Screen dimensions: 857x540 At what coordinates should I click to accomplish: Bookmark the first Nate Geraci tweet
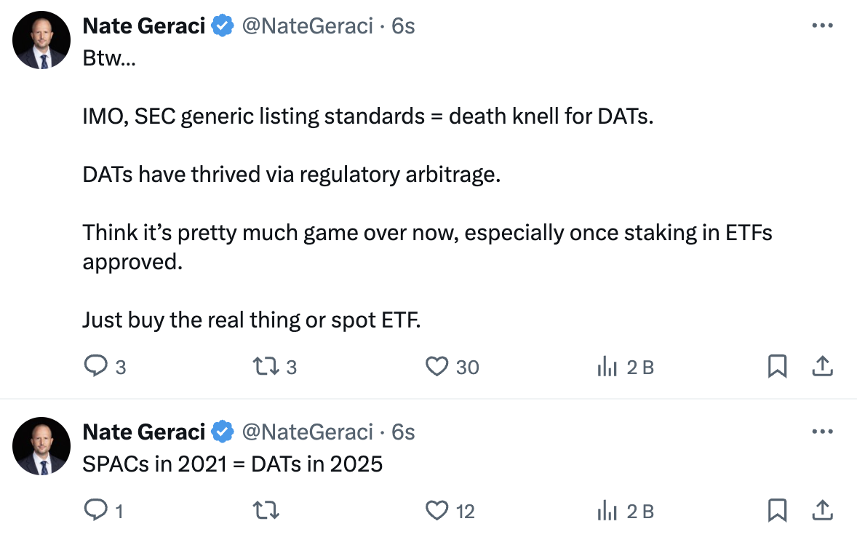point(777,367)
